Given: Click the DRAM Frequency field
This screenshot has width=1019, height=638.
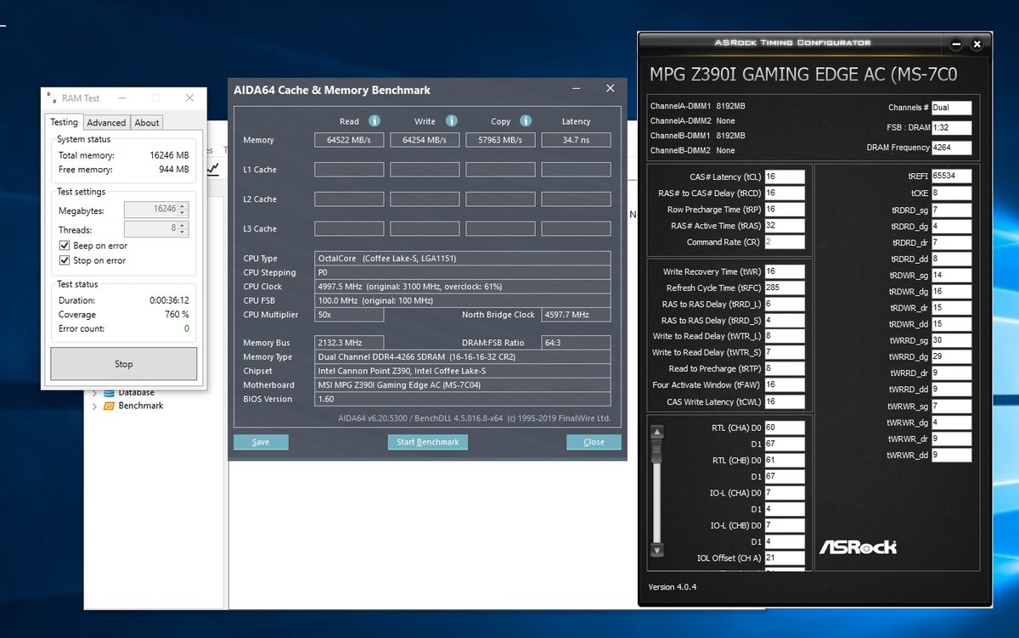Looking at the screenshot, I should [x=951, y=147].
